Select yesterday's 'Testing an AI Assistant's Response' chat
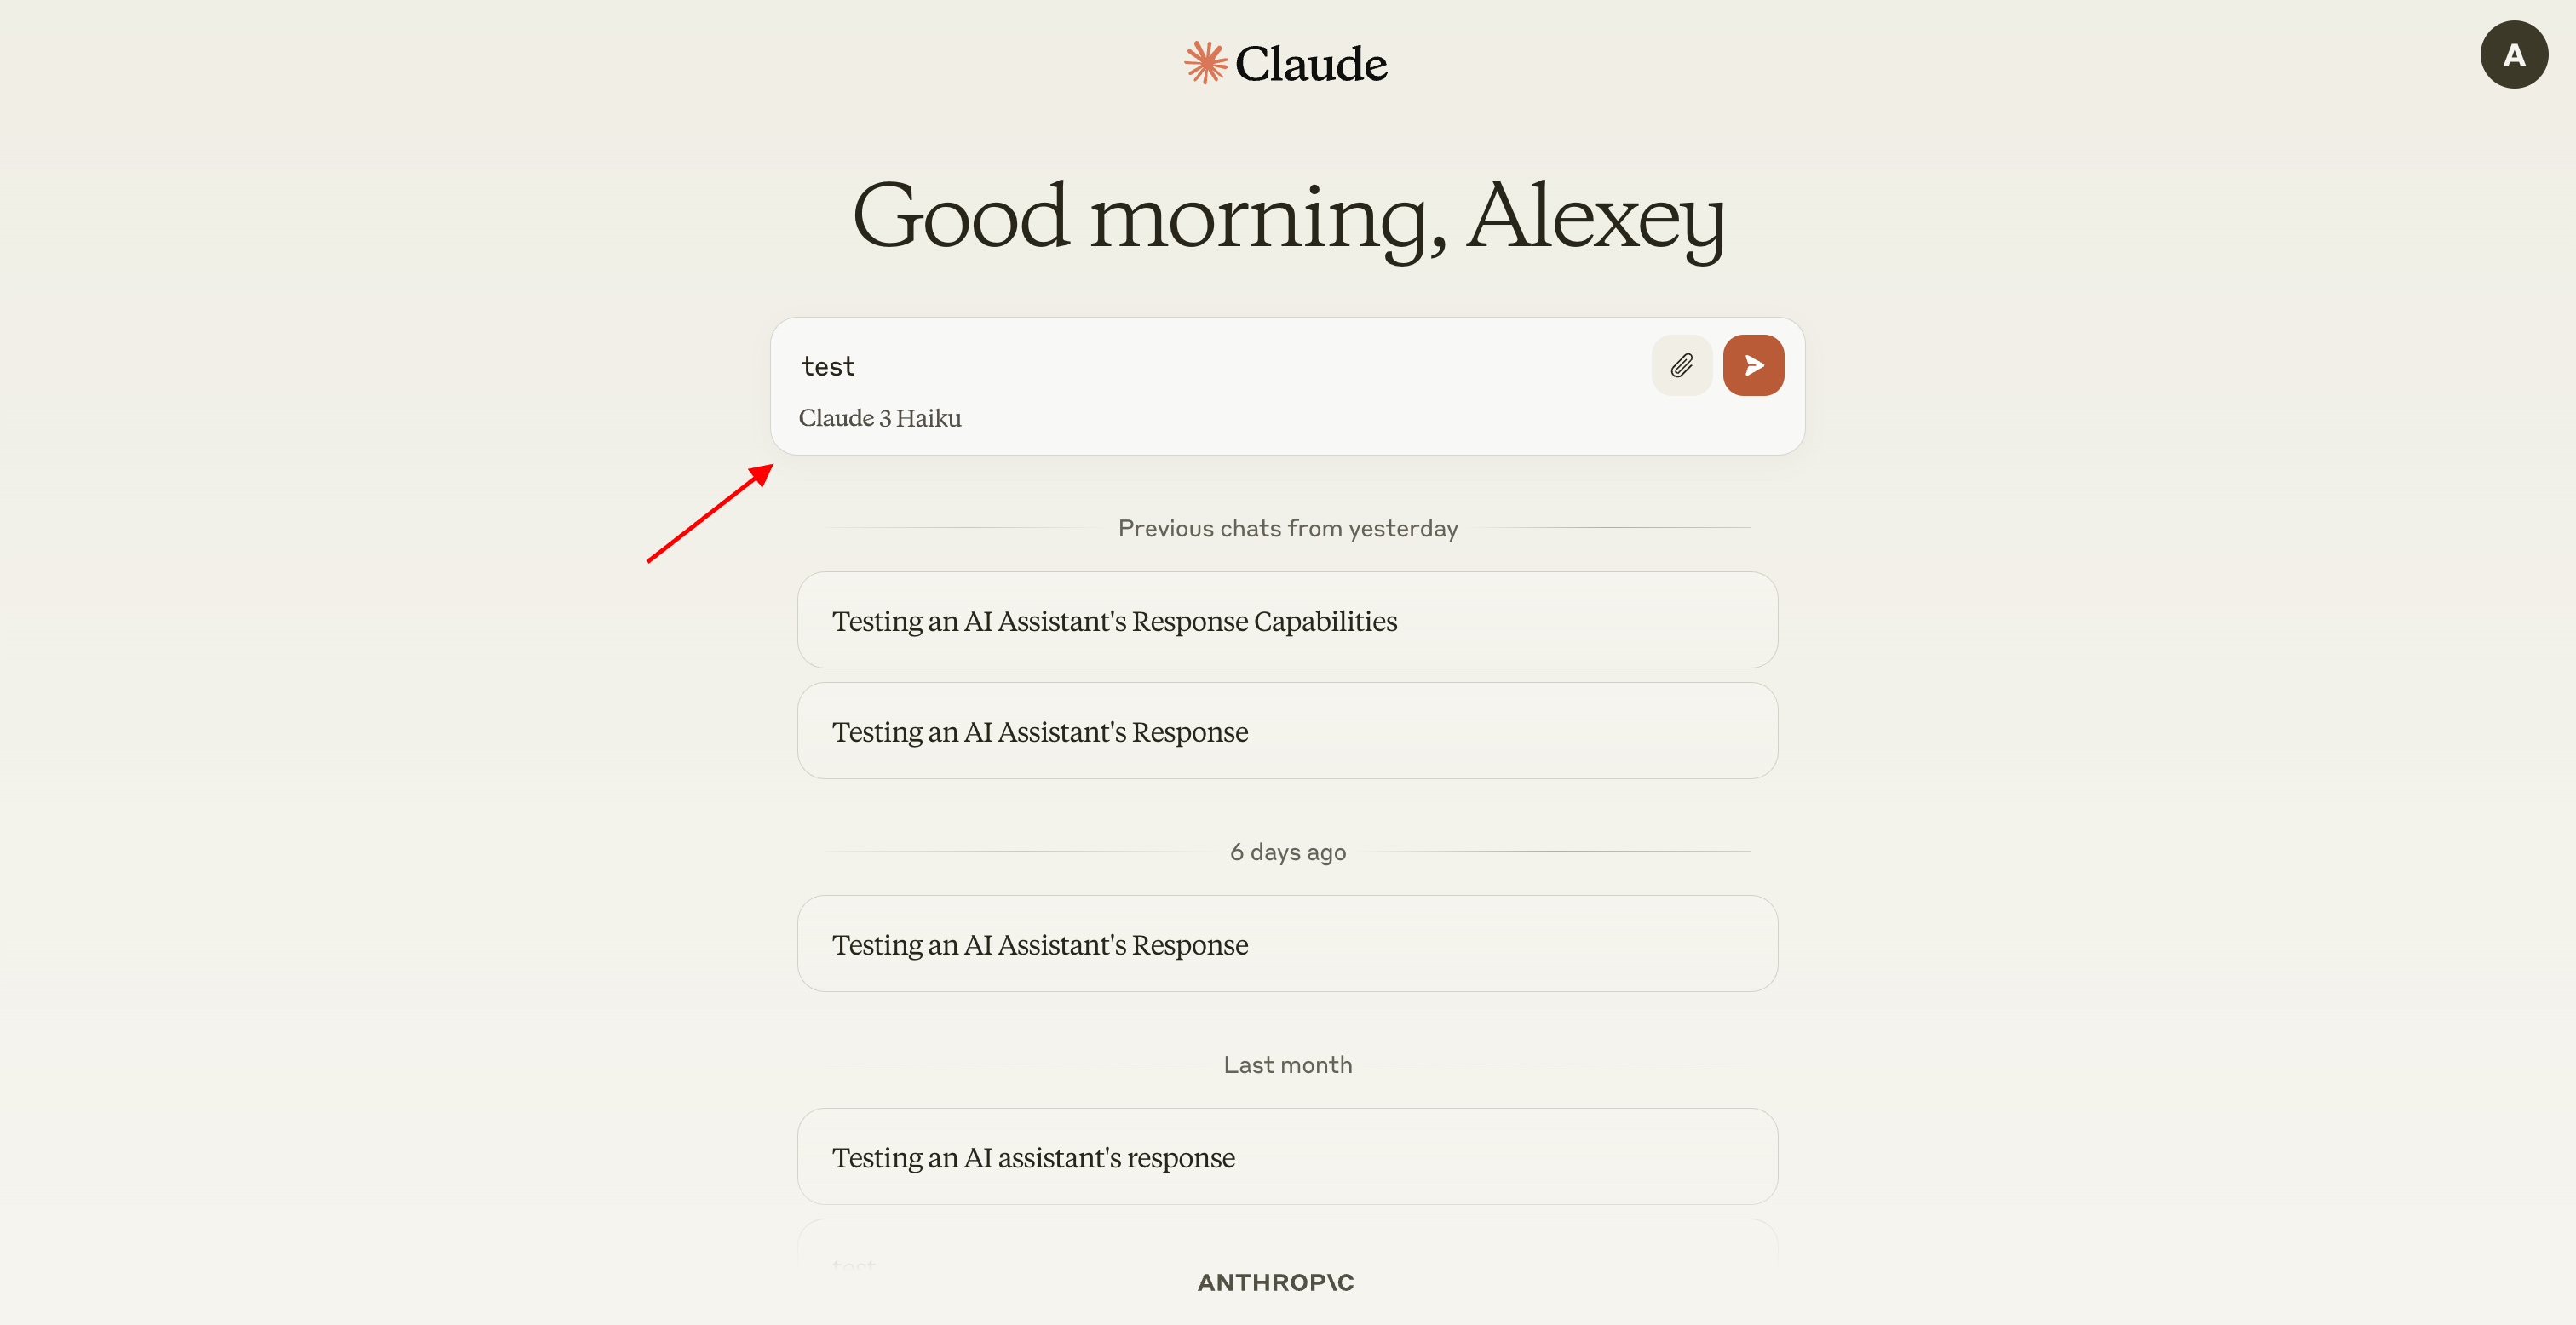 pos(1286,730)
